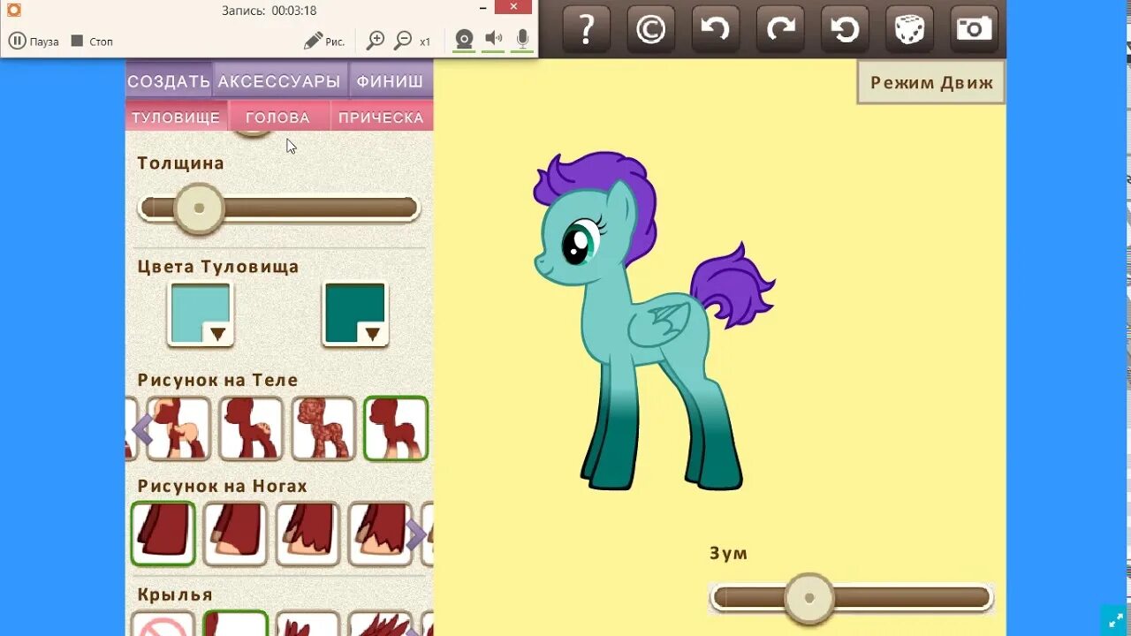Image resolution: width=1131 pixels, height=636 pixels.
Task: Open the copyright info button
Action: tap(650, 29)
